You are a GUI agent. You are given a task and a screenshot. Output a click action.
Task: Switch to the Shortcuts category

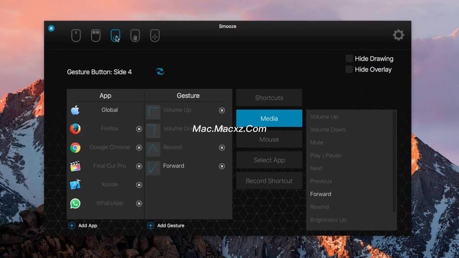pos(269,98)
